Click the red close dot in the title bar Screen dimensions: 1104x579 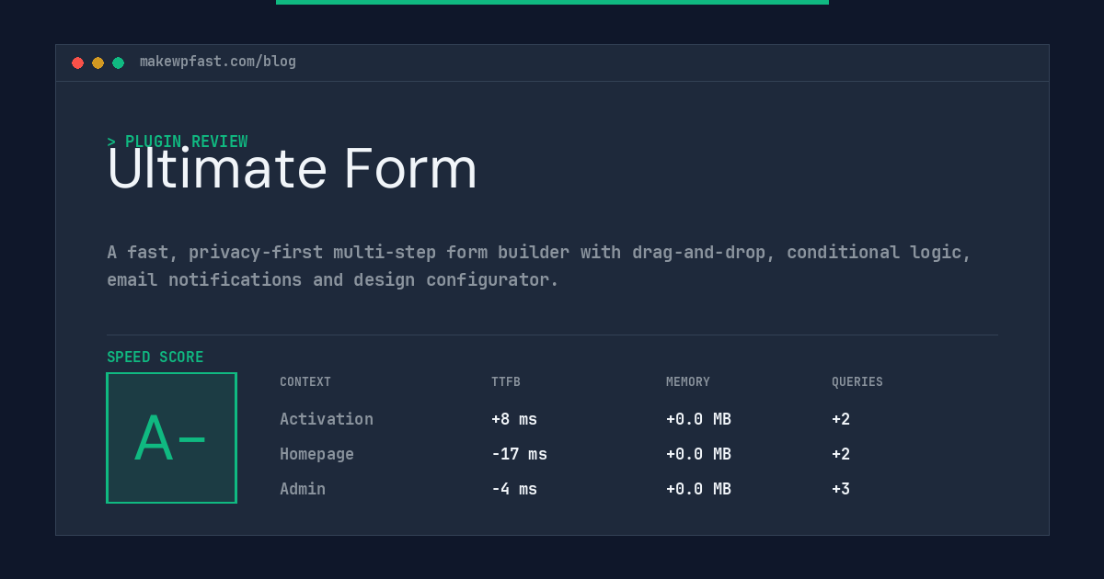coord(77,62)
